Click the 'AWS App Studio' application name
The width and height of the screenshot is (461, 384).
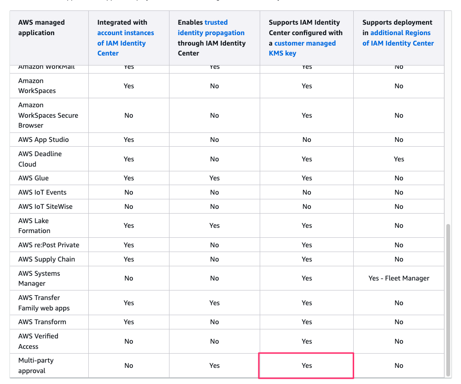click(44, 140)
